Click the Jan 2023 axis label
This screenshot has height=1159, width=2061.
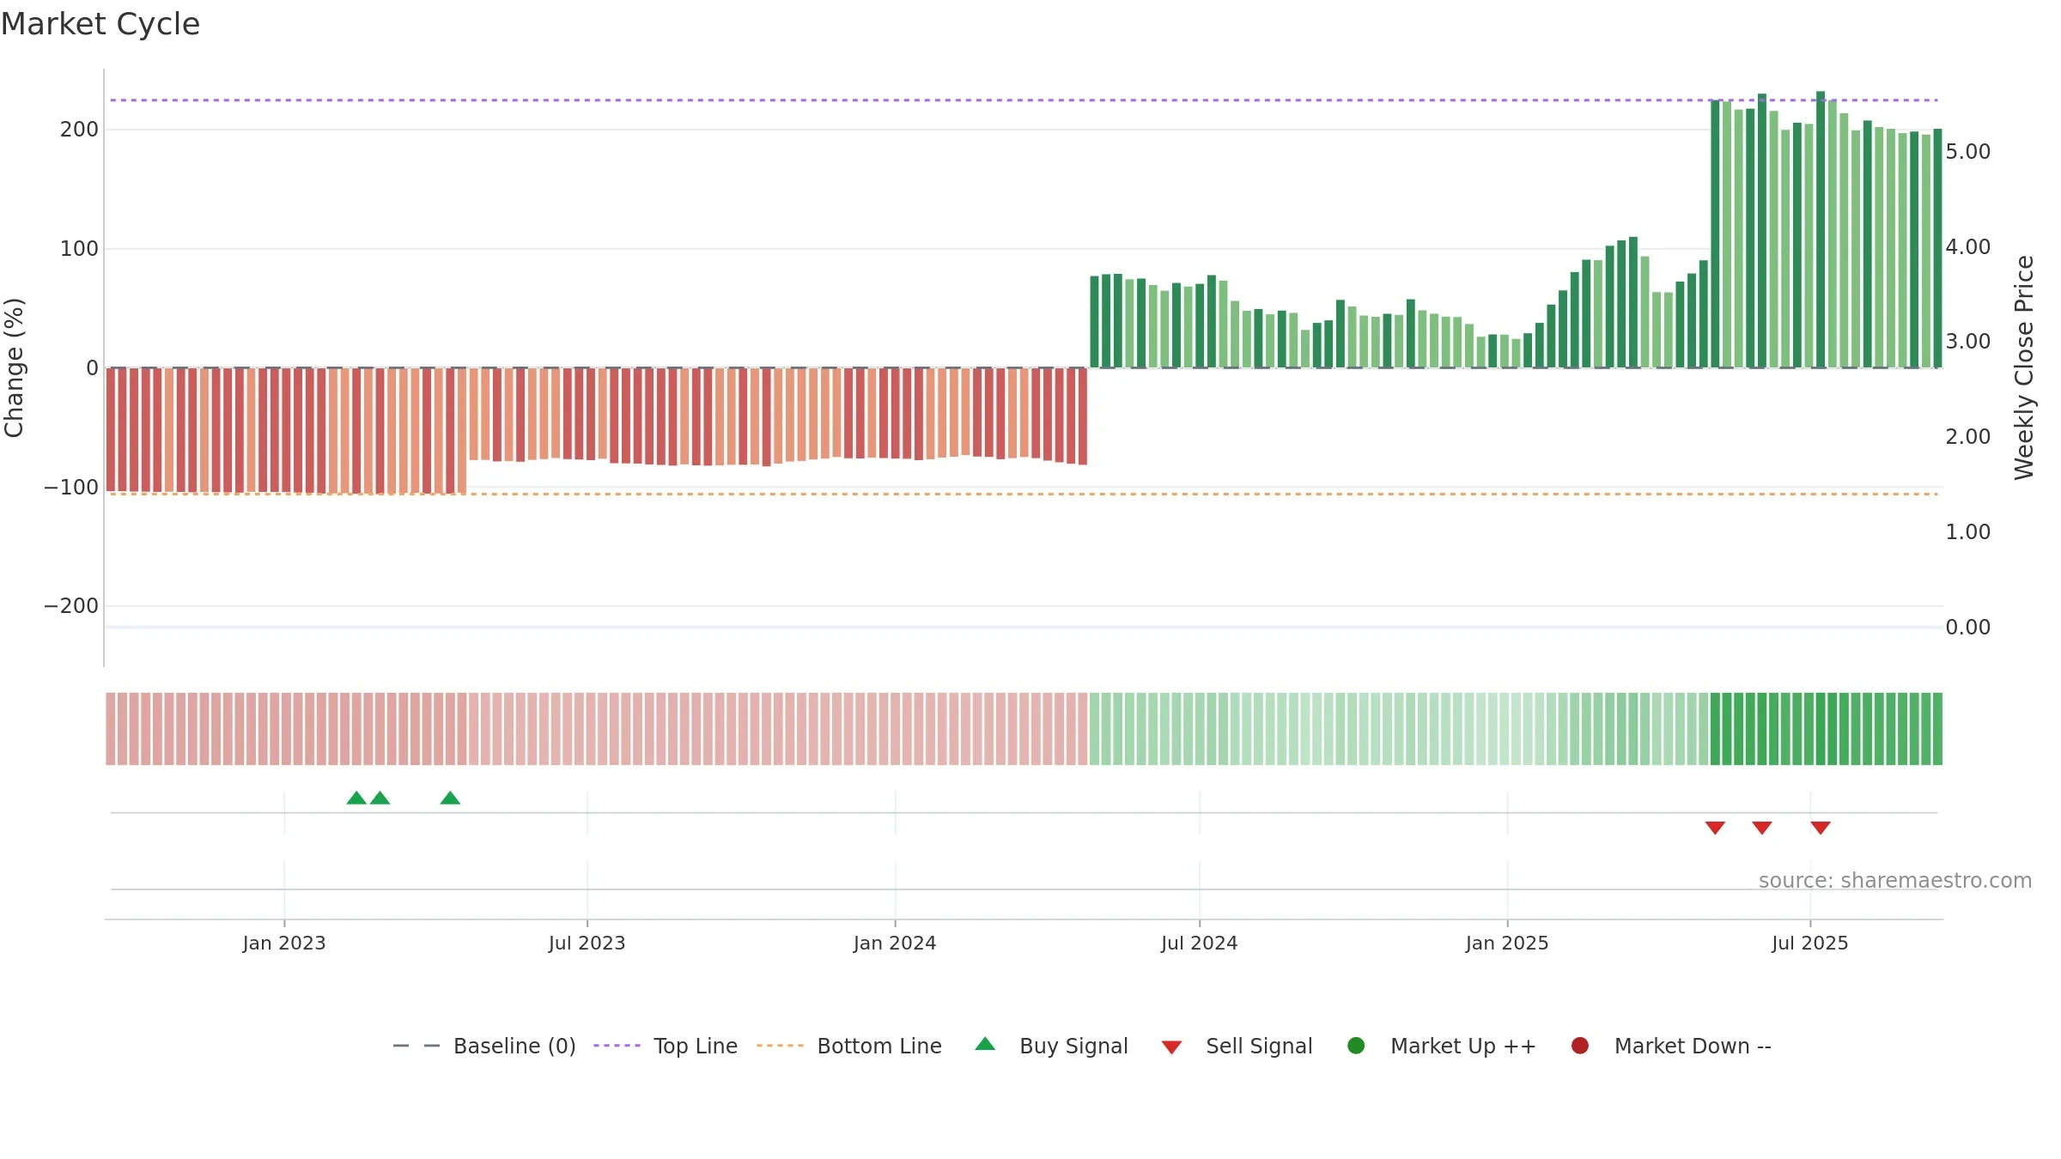(x=284, y=943)
